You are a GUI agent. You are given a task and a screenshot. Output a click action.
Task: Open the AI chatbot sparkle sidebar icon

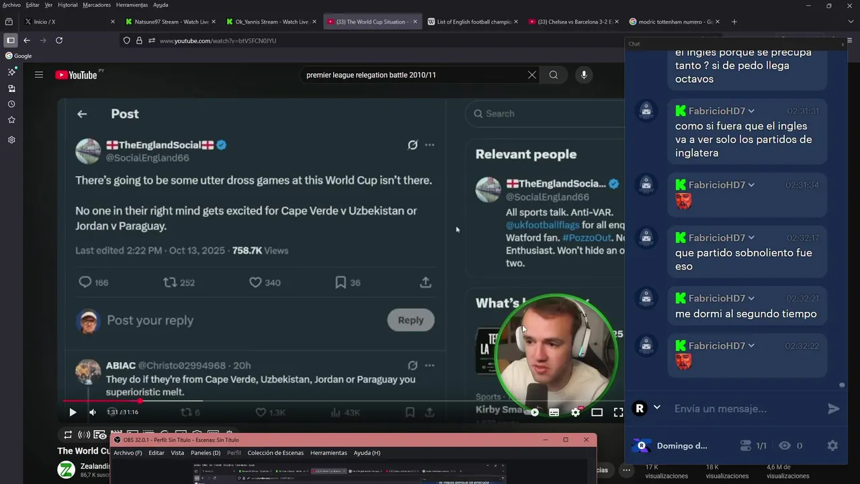coord(11,72)
